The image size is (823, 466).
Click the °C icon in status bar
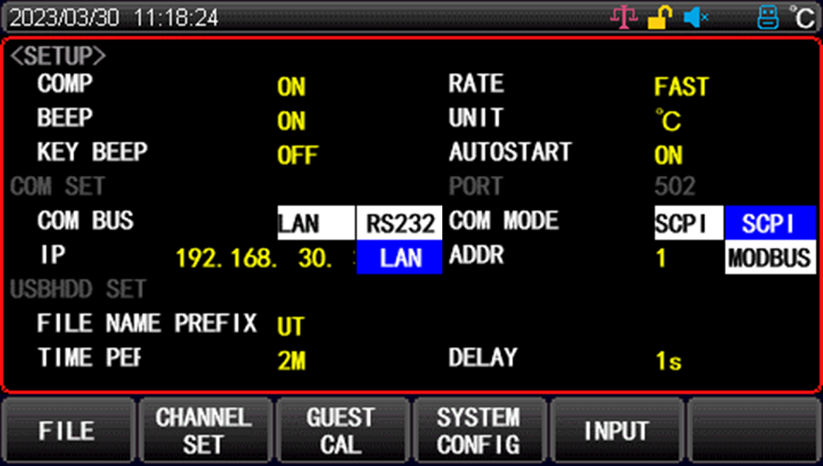(x=802, y=18)
